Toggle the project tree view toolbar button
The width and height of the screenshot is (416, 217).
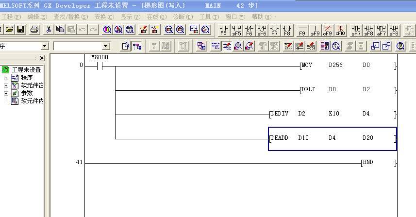[x=137, y=46]
